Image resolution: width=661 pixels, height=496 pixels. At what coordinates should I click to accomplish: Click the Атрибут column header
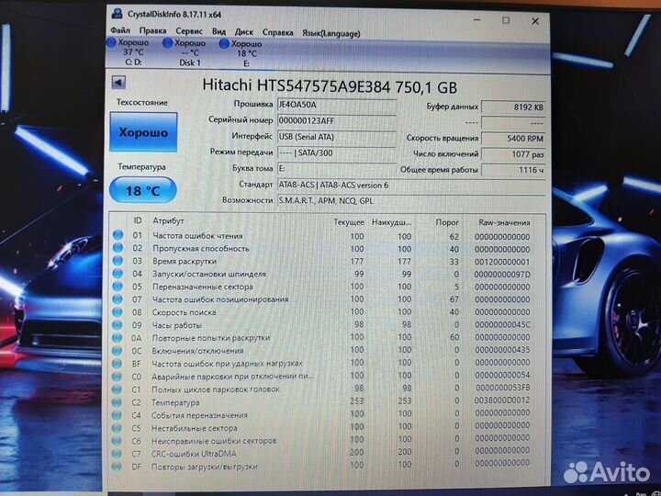pos(168,221)
